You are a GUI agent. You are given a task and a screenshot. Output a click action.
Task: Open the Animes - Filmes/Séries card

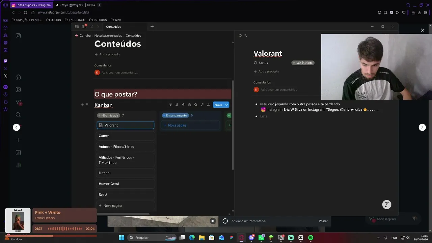point(126,146)
